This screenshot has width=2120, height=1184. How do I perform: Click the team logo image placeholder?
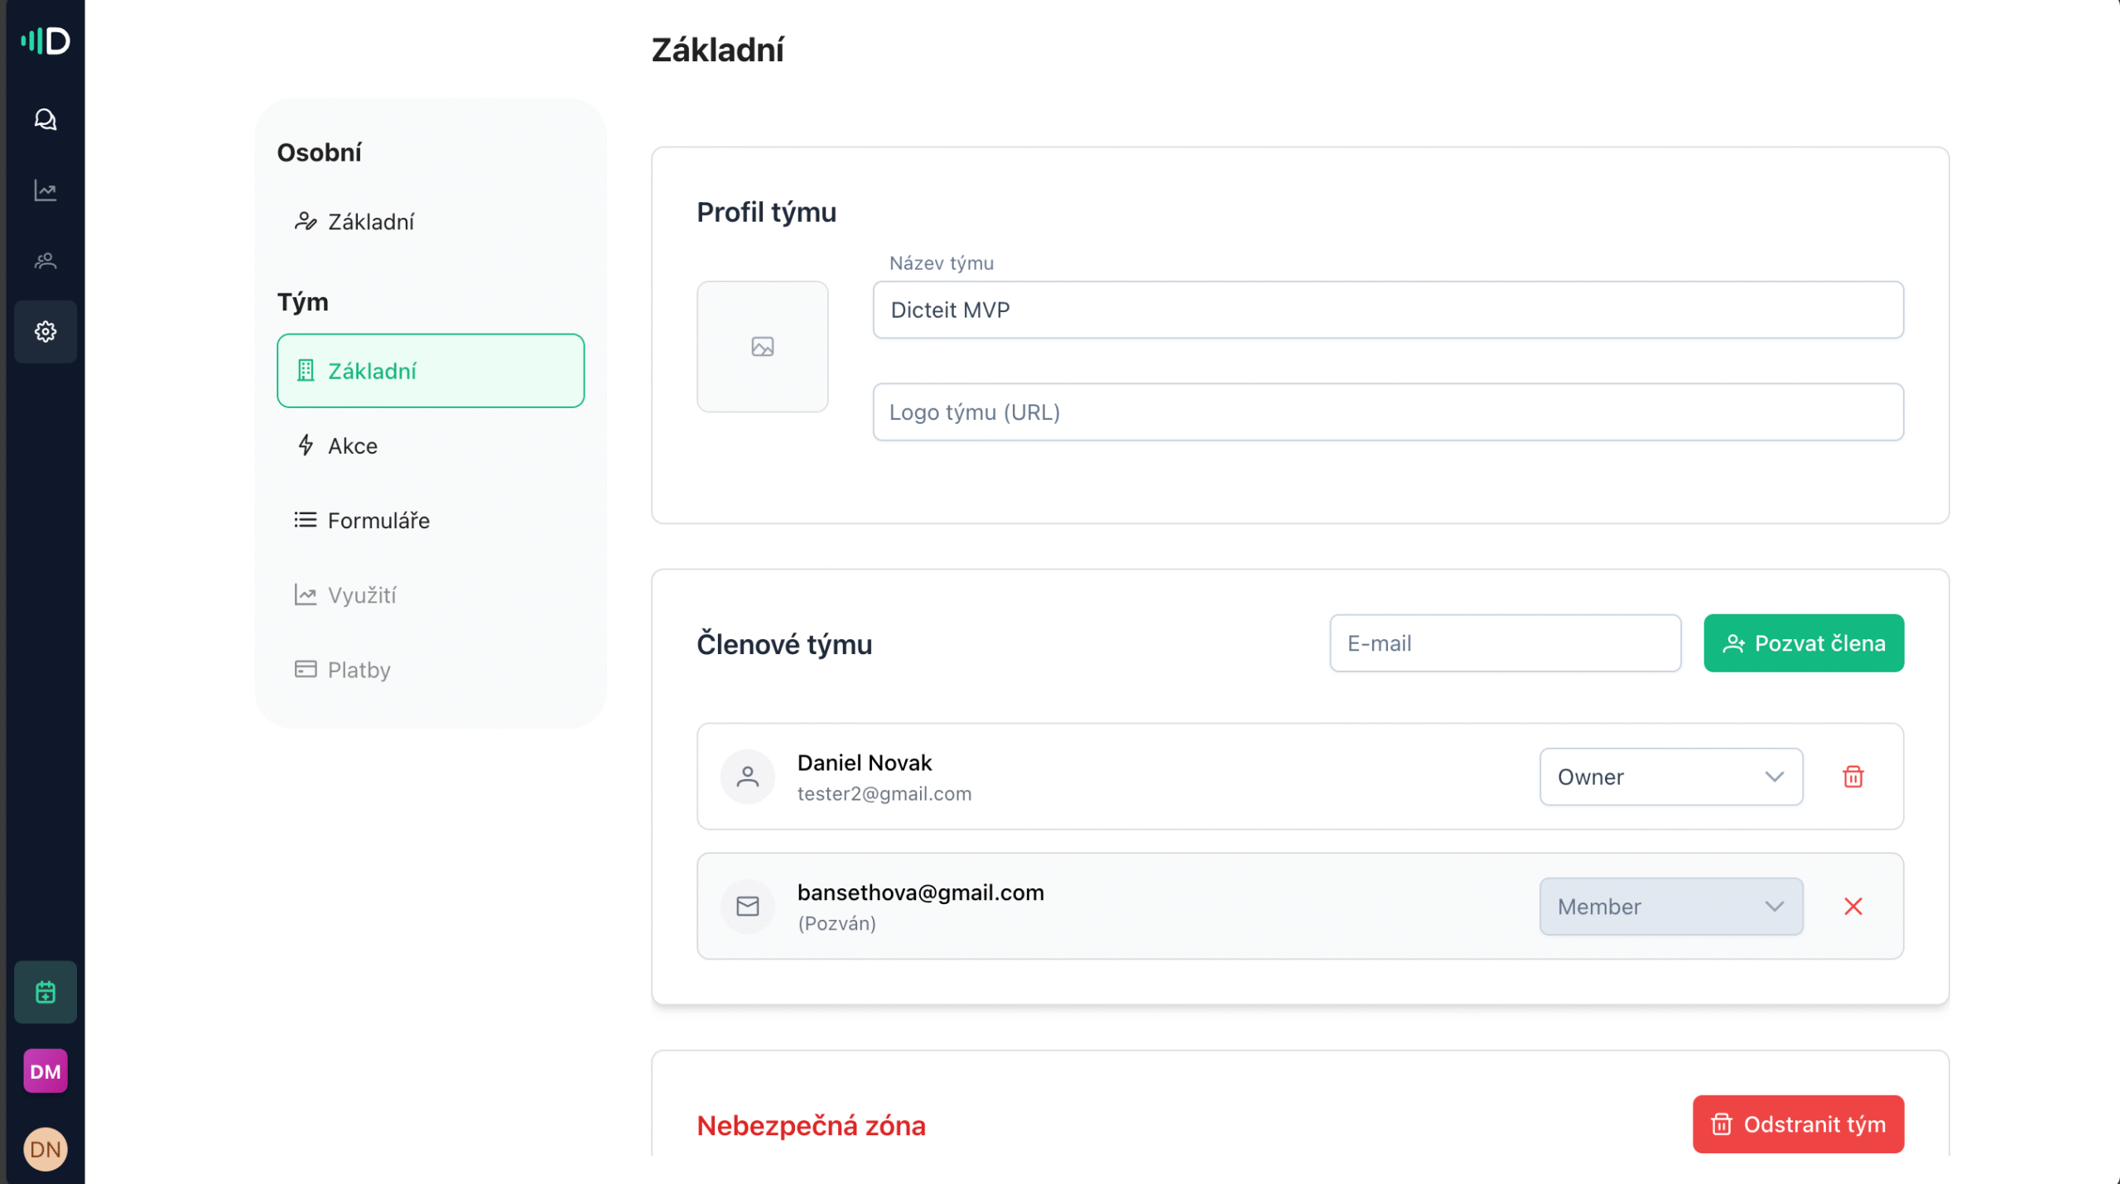click(762, 347)
